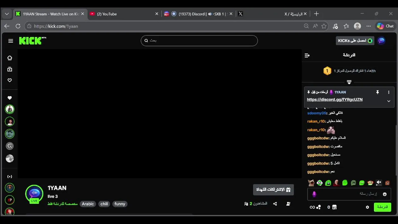Share the 1YAAN stream

point(275,204)
